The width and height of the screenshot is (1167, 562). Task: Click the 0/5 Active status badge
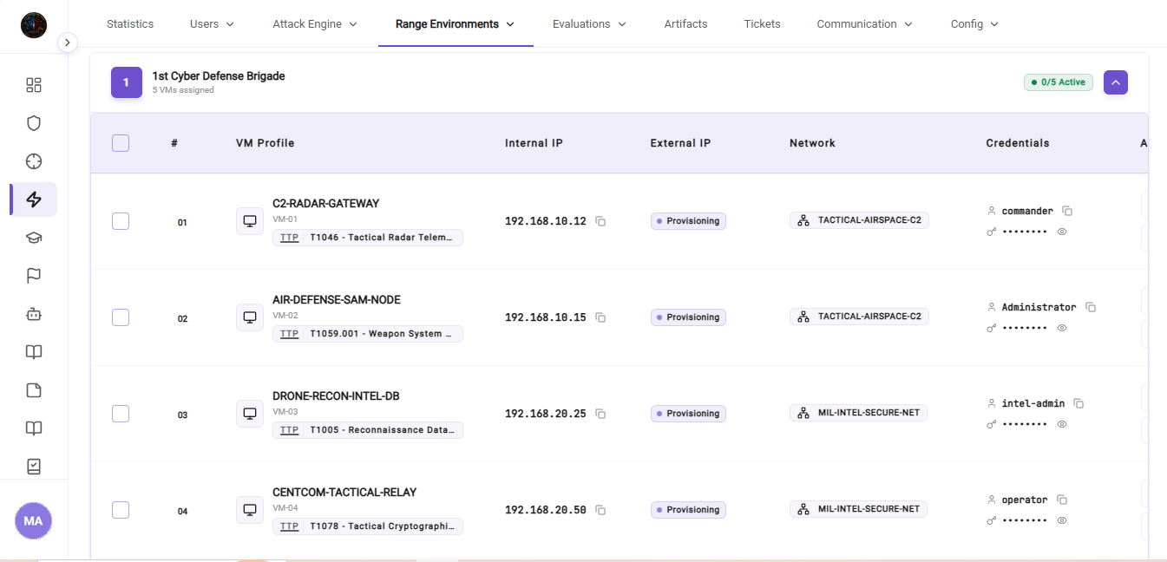tap(1059, 82)
